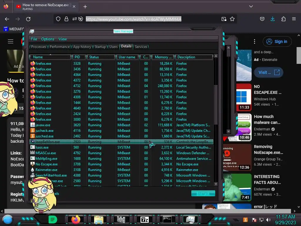This screenshot has height=226, width=301.
Task: Expand the list all tabs chevron
Action: (x=251, y=6)
